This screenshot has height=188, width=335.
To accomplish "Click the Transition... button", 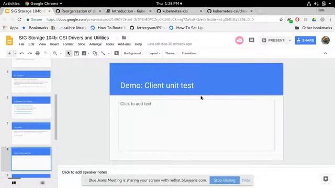I will [x=190, y=53].
